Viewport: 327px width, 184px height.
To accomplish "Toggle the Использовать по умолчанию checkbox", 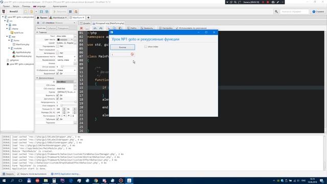I will [177, 28].
